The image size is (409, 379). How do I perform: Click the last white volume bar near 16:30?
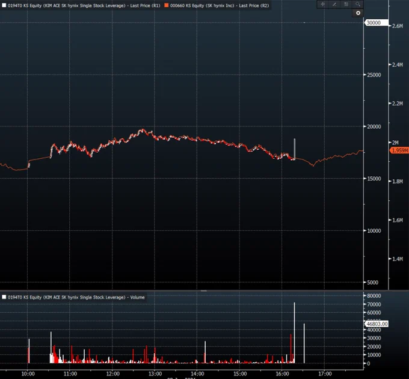coord(304,344)
